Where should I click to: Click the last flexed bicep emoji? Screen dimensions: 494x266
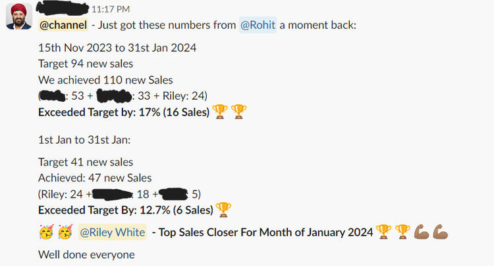point(441,232)
